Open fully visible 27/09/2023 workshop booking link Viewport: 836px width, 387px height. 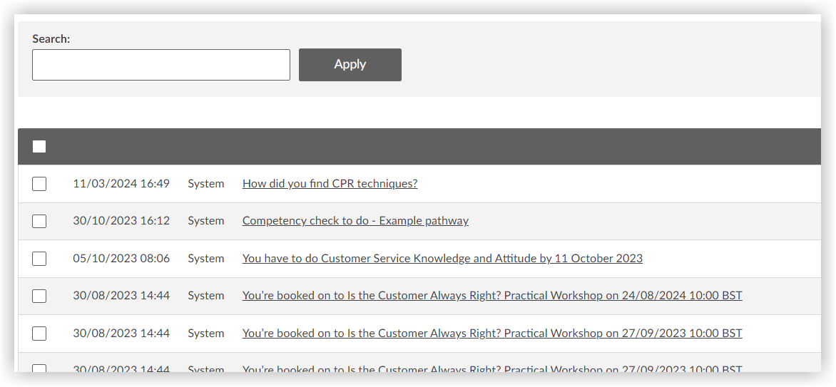pos(492,334)
